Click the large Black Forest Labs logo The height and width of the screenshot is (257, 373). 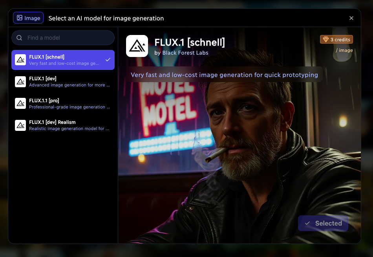coord(137,46)
